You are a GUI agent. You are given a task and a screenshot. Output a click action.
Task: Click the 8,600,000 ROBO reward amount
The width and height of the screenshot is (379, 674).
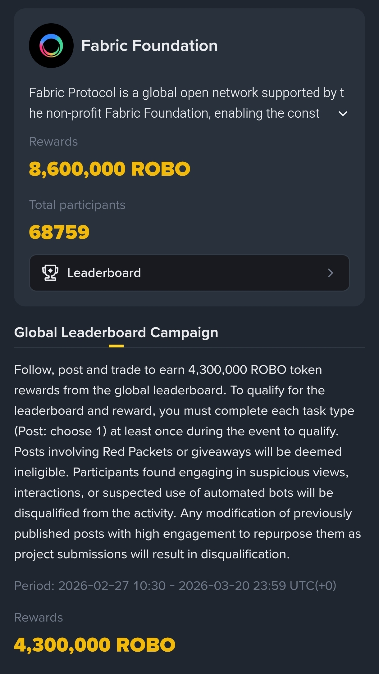109,169
